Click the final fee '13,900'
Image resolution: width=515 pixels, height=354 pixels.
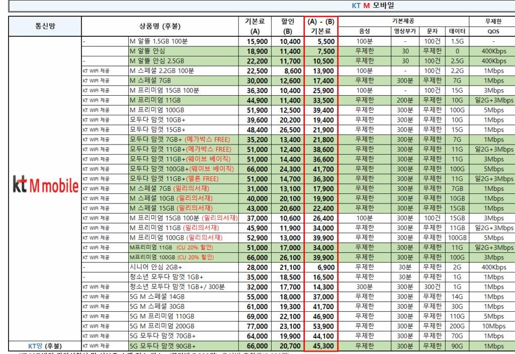pos(324,71)
